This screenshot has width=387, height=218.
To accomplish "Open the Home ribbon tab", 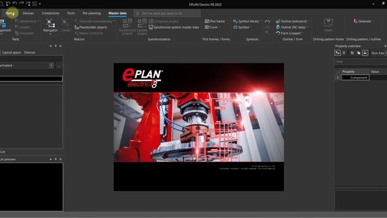I will point(10,13).
